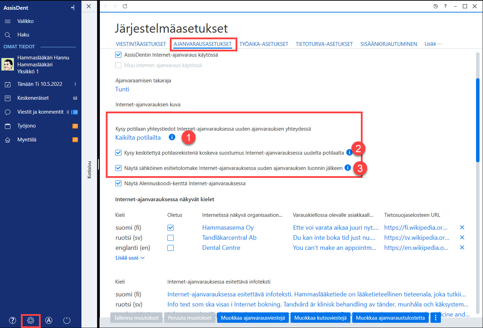This screenshot has height=328, width=483.
Task: Open the circled A icon in sidebar
Action: coord(49,320)
